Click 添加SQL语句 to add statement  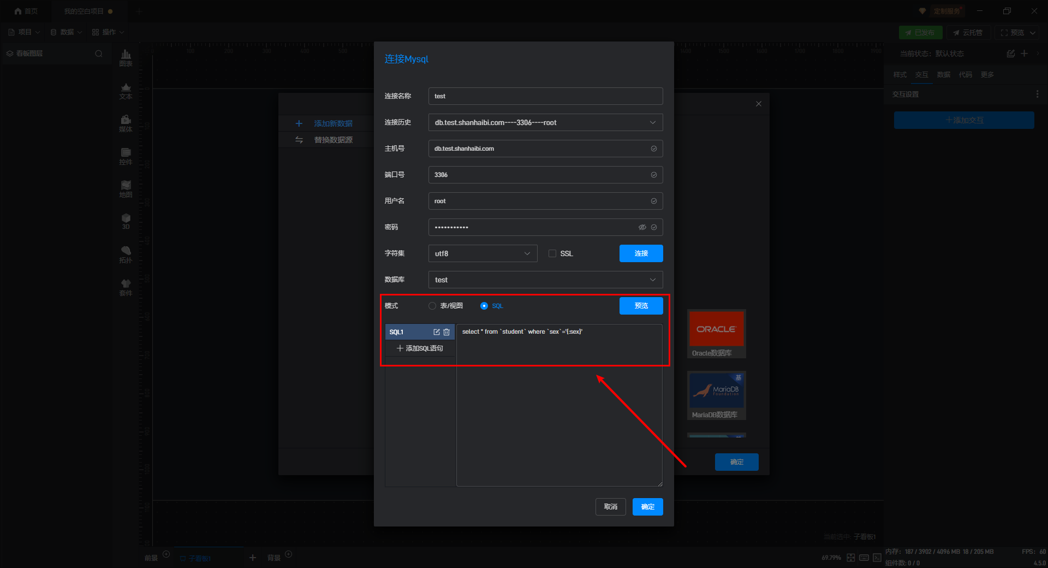point(420,348)
